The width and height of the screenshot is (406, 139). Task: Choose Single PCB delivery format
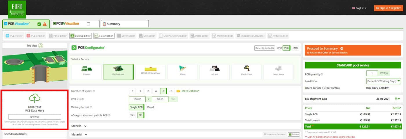point(137,107)
